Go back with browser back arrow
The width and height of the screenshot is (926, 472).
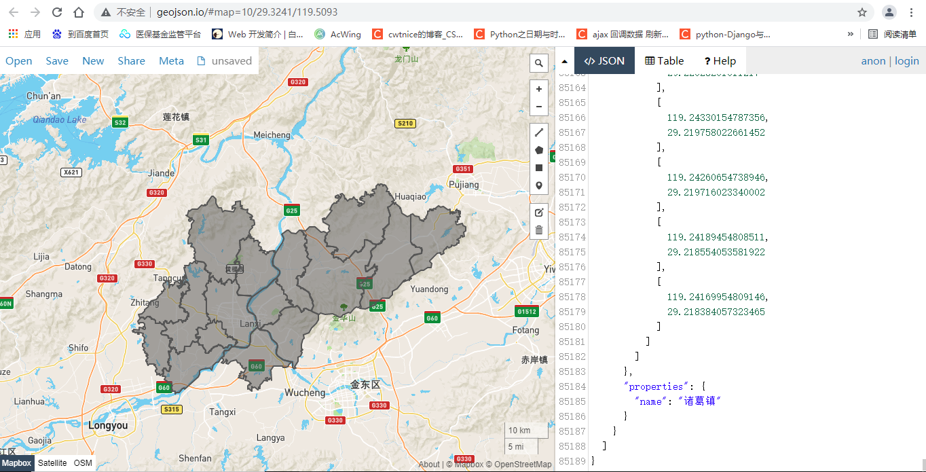coord(14,12)
